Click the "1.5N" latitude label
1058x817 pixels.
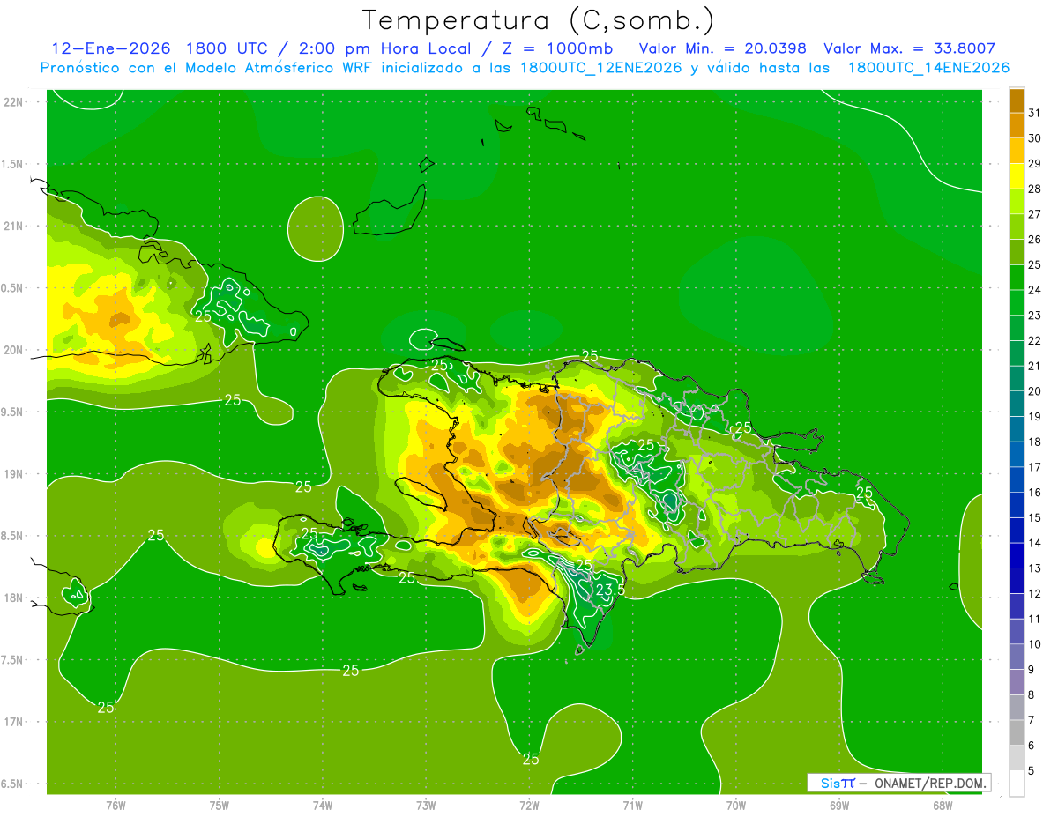pyautogui.click(x=11, y=164)
